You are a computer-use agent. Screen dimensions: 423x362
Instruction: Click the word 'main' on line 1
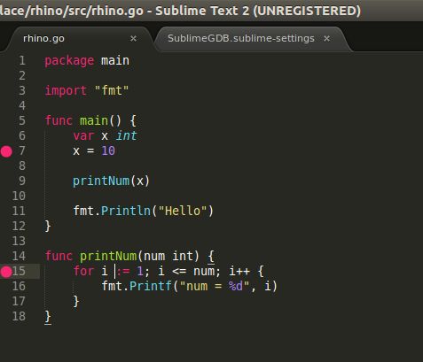pos(115,61)
